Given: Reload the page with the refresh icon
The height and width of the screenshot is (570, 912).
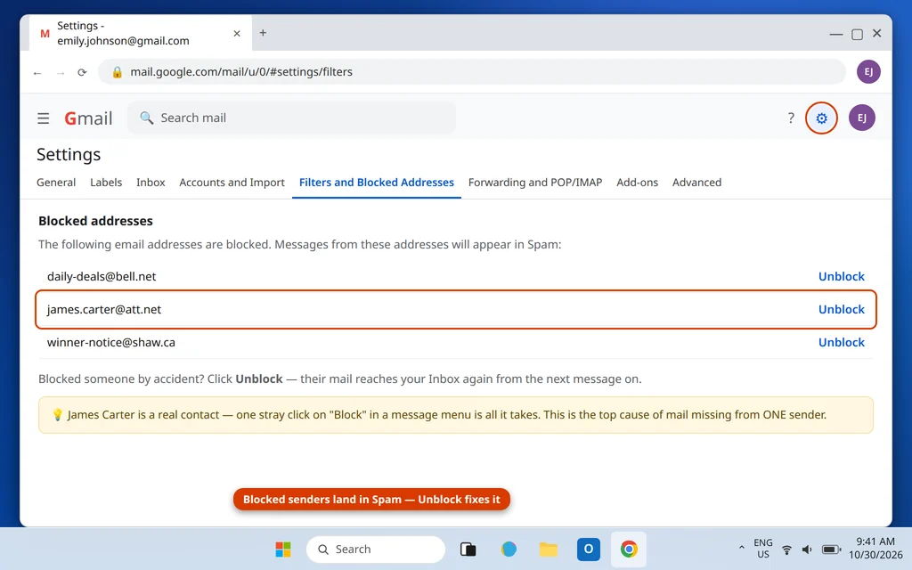Looking at the screenshot, I should click(82, 72).
